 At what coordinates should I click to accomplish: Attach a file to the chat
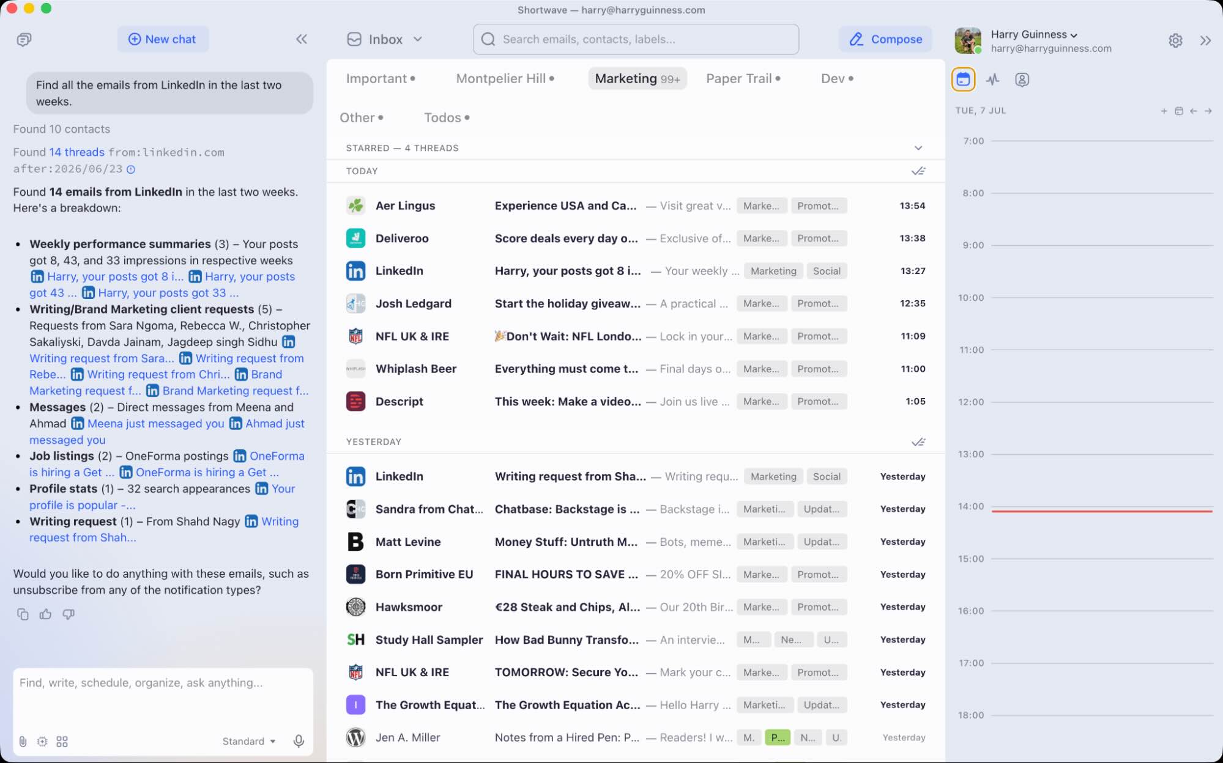tap(23, 742)
